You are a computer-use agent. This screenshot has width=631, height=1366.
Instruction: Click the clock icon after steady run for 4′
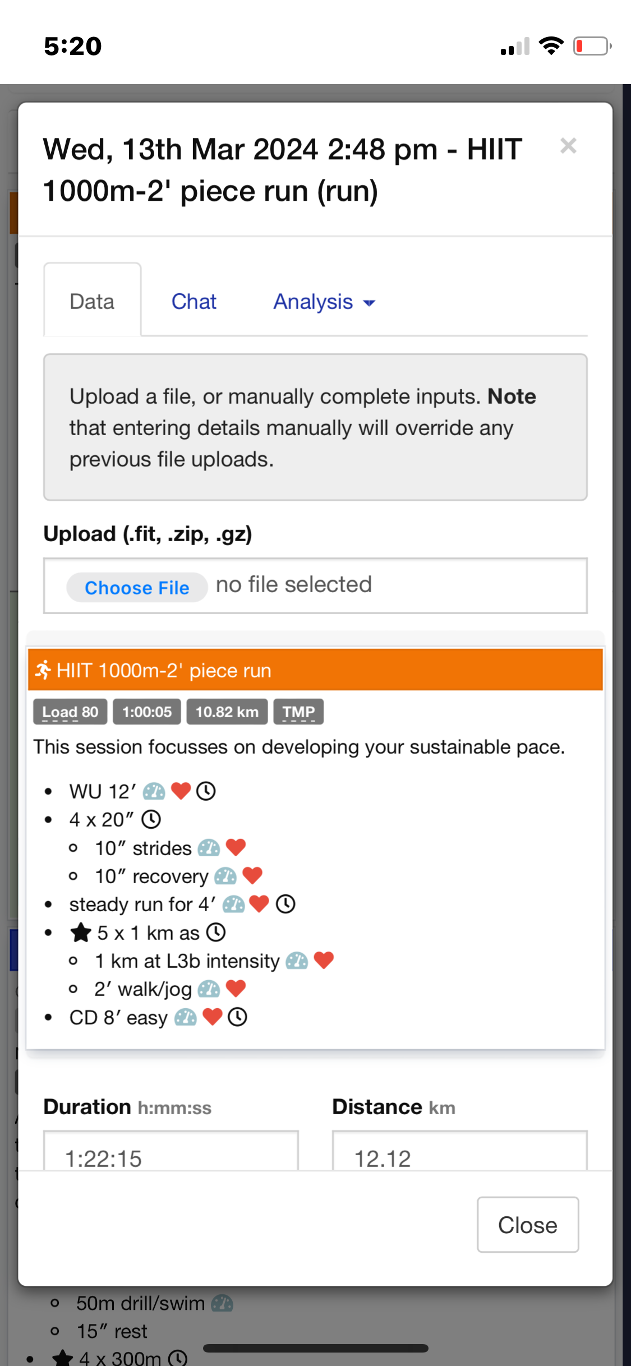point(285,904)
